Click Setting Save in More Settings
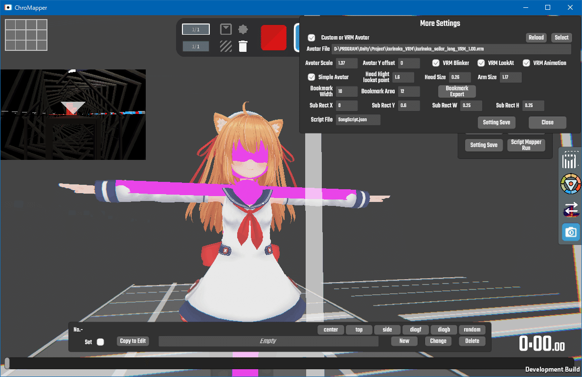Viewport: 582px width, 377px height. pyautogui.click(x=496, y=122)
